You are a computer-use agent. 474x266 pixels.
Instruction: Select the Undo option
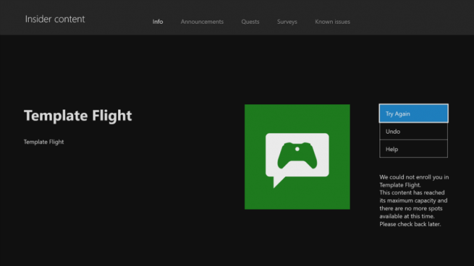point(413,131)
